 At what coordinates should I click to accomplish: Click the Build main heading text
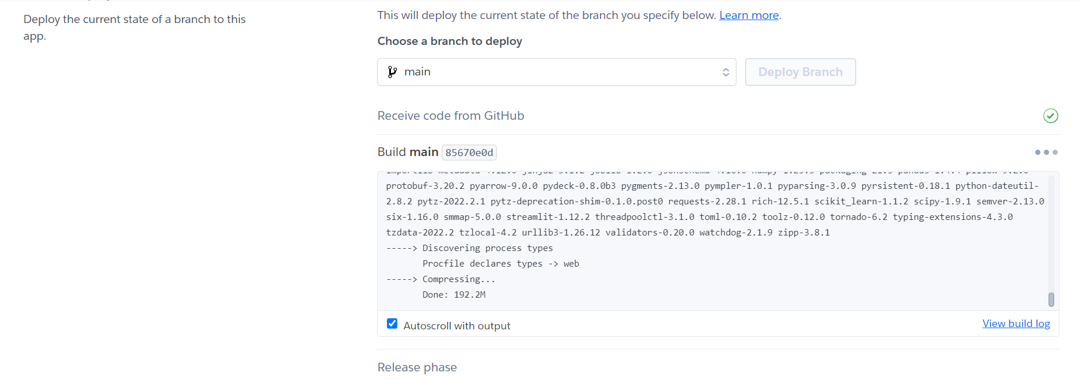pyautogui.click(x=408, y=152)
